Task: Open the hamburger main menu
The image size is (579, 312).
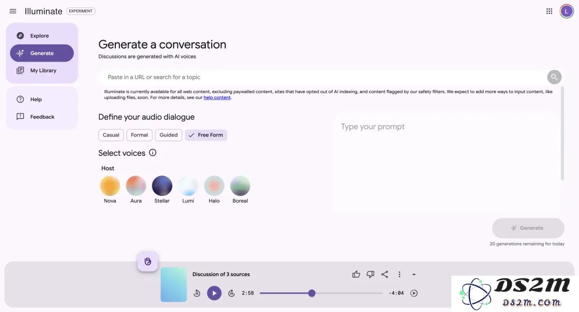Action: pyautogui.click(x=13, y=11)
